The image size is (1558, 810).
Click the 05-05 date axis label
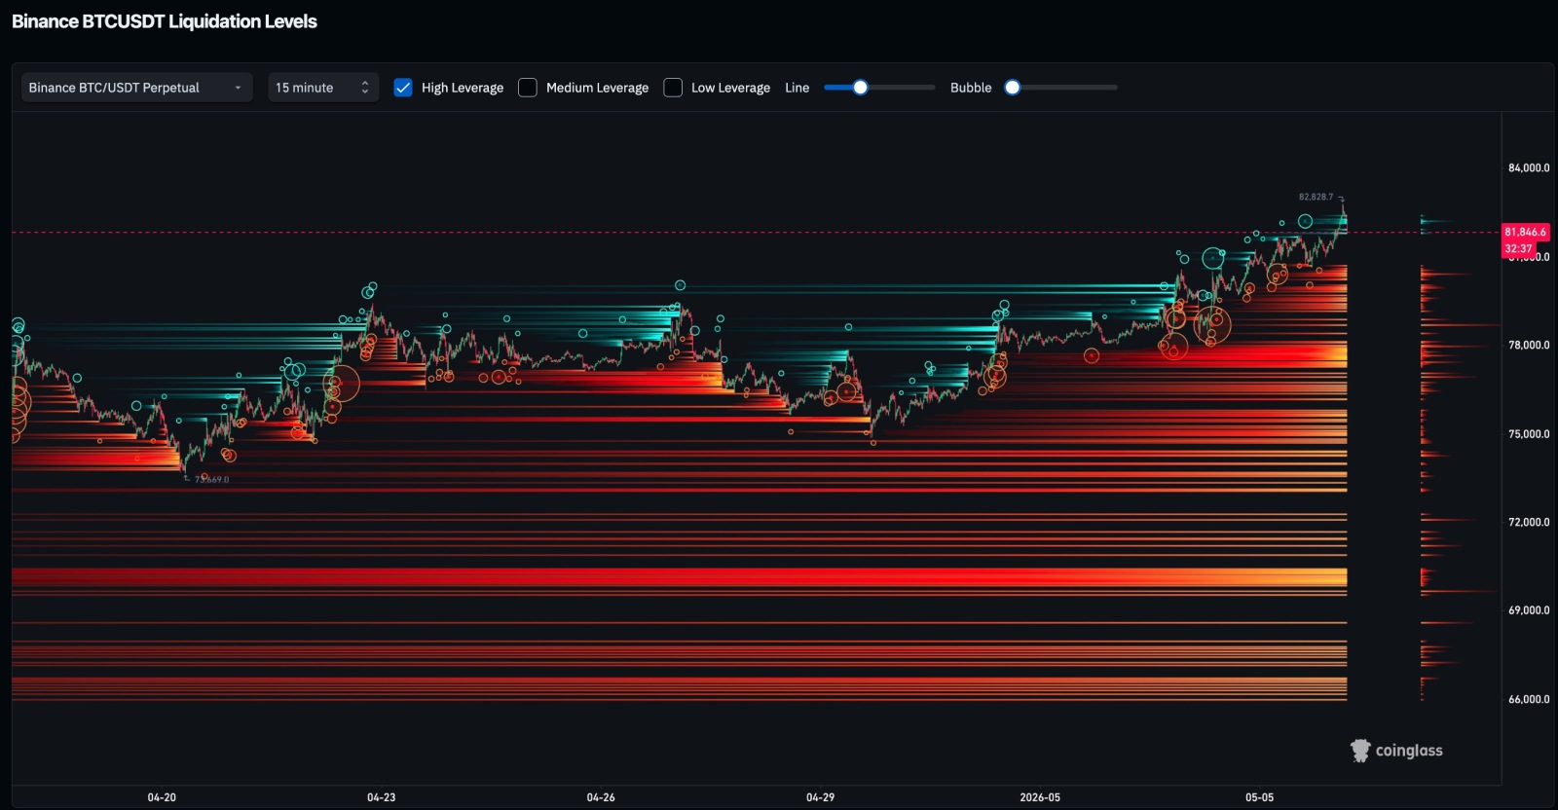[1259, 797]
